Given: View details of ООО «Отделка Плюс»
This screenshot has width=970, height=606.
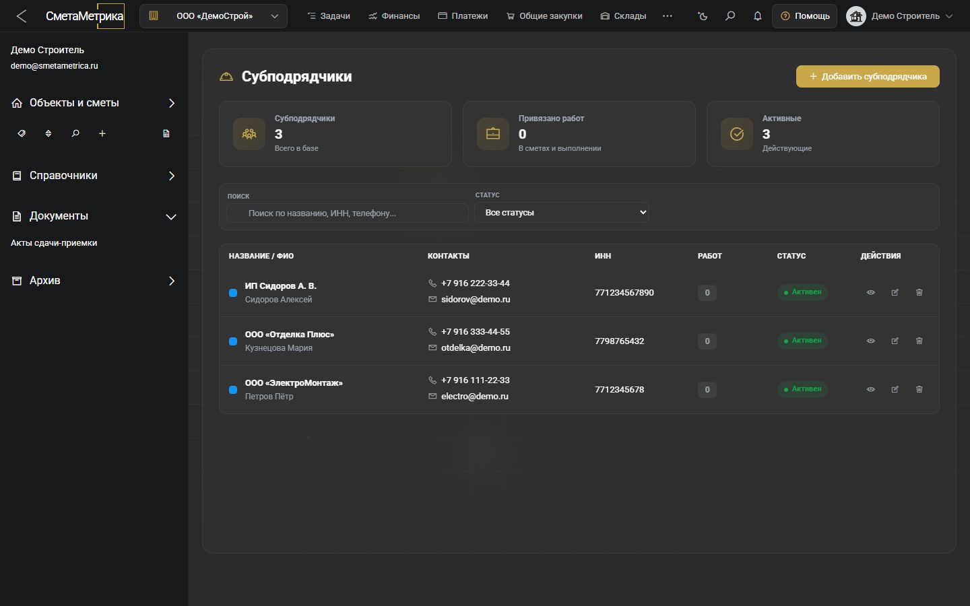Looking at the screenshot, I should pos(871,341).
